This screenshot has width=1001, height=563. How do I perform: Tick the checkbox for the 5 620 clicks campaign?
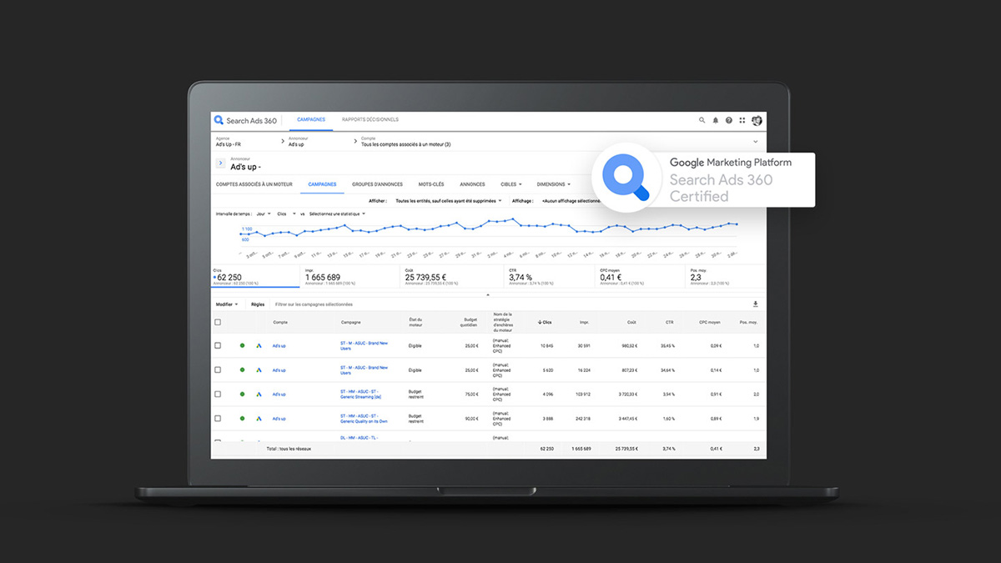point(219,369)
